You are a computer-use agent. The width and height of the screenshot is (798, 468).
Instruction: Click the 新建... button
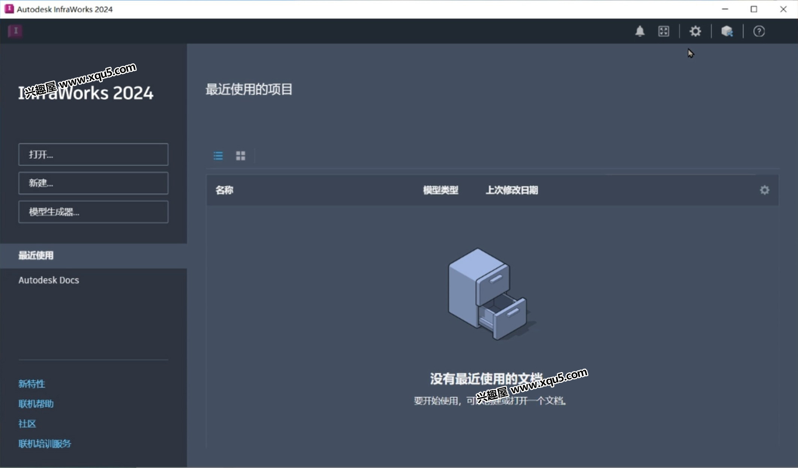click(93, 183)
